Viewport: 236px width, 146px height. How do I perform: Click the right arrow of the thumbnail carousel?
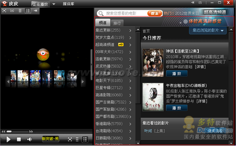83,82
